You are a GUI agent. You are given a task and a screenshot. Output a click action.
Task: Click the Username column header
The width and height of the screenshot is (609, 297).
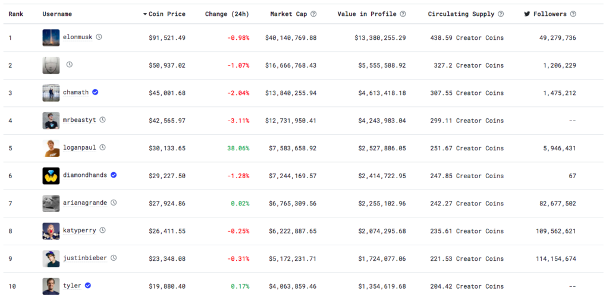click(57, 14)
